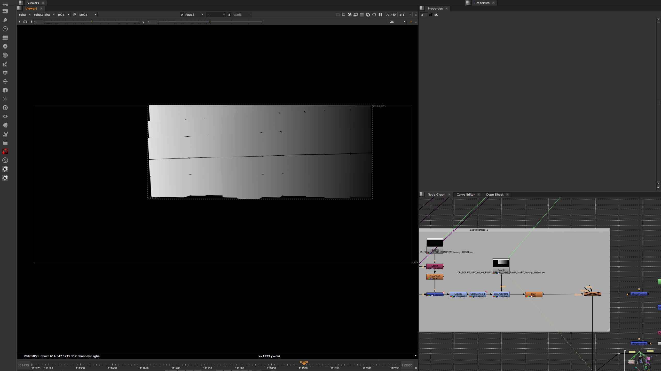Open the Color nodes menu (color wheel icon)
Image resolution: width=661 pixels, height=371 pixels.
[5, 46]
